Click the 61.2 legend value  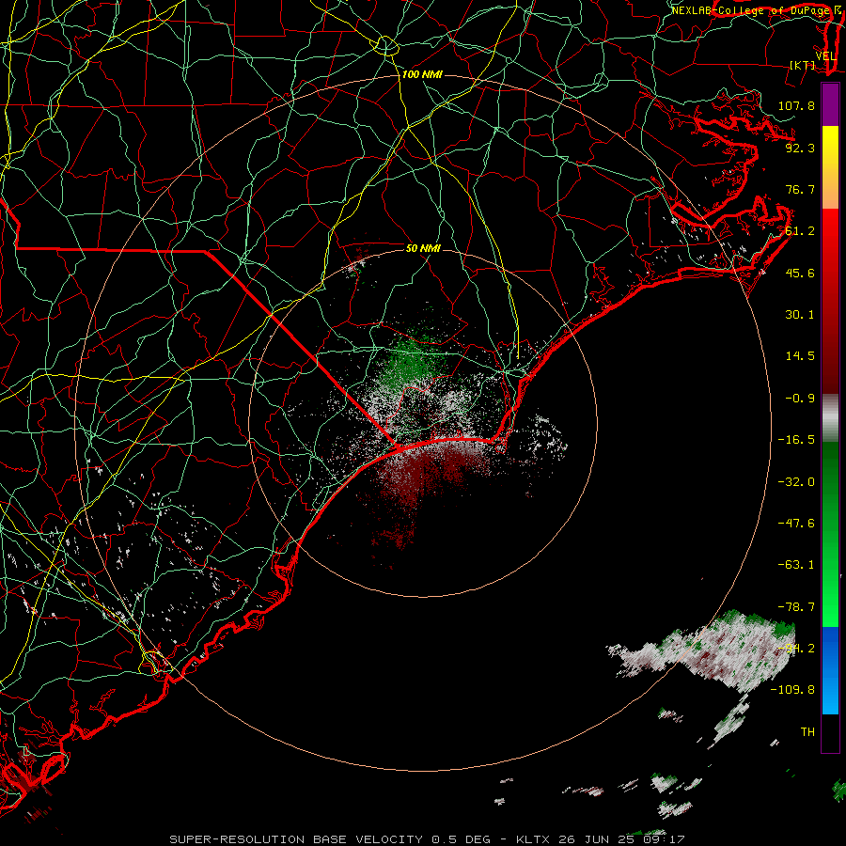(x=800, y=231)
